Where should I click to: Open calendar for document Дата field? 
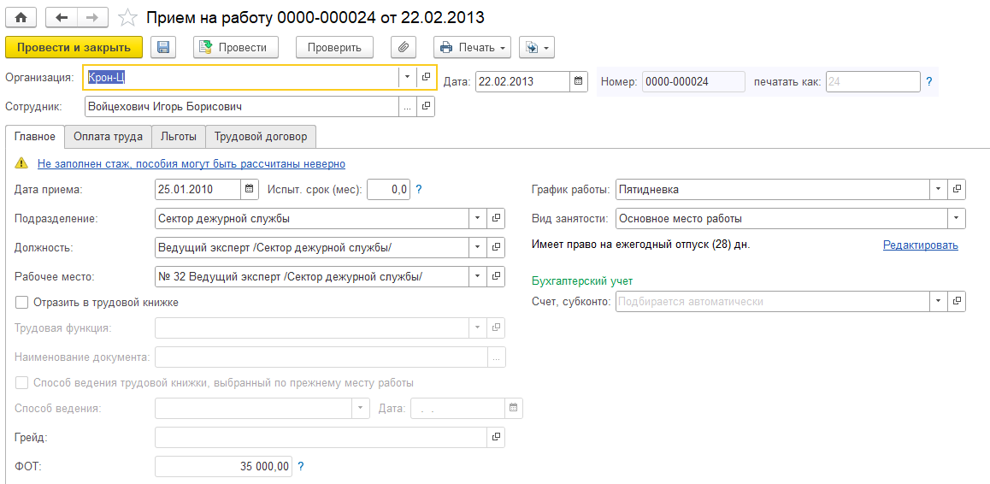(x=579, y=81)
